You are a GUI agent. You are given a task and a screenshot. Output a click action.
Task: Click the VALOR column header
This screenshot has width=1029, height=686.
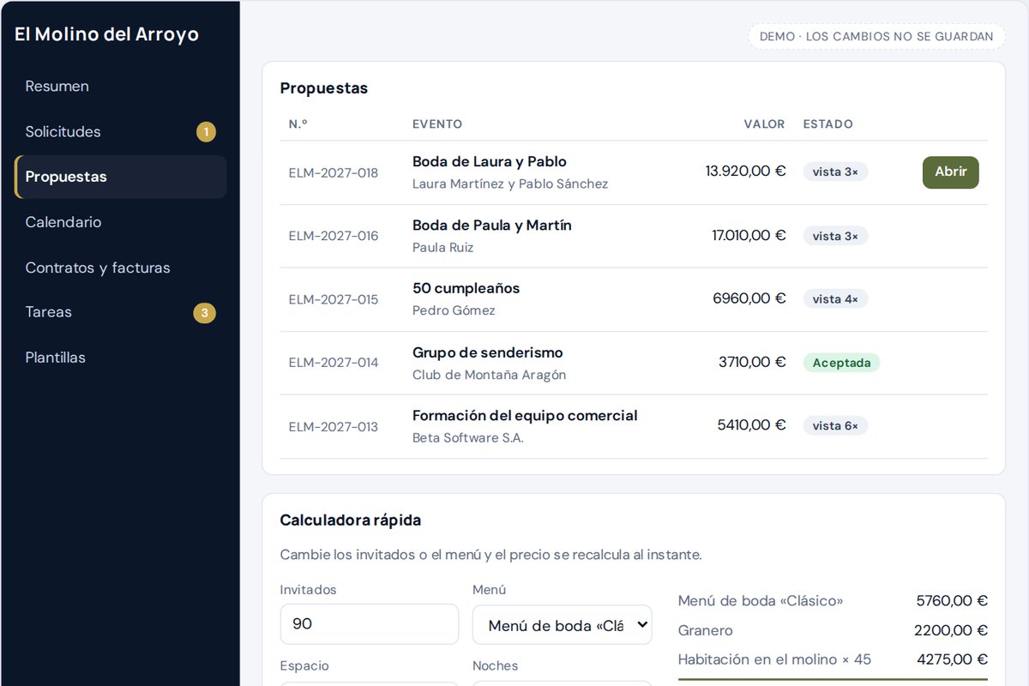click(x=764, y=124)
